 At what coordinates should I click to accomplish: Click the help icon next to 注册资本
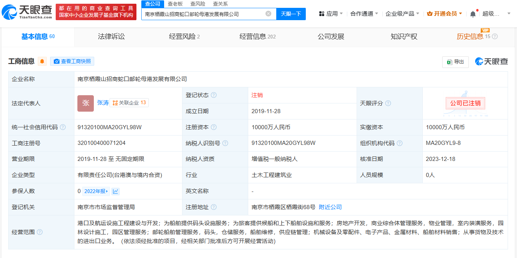click(x=213, y=127)
